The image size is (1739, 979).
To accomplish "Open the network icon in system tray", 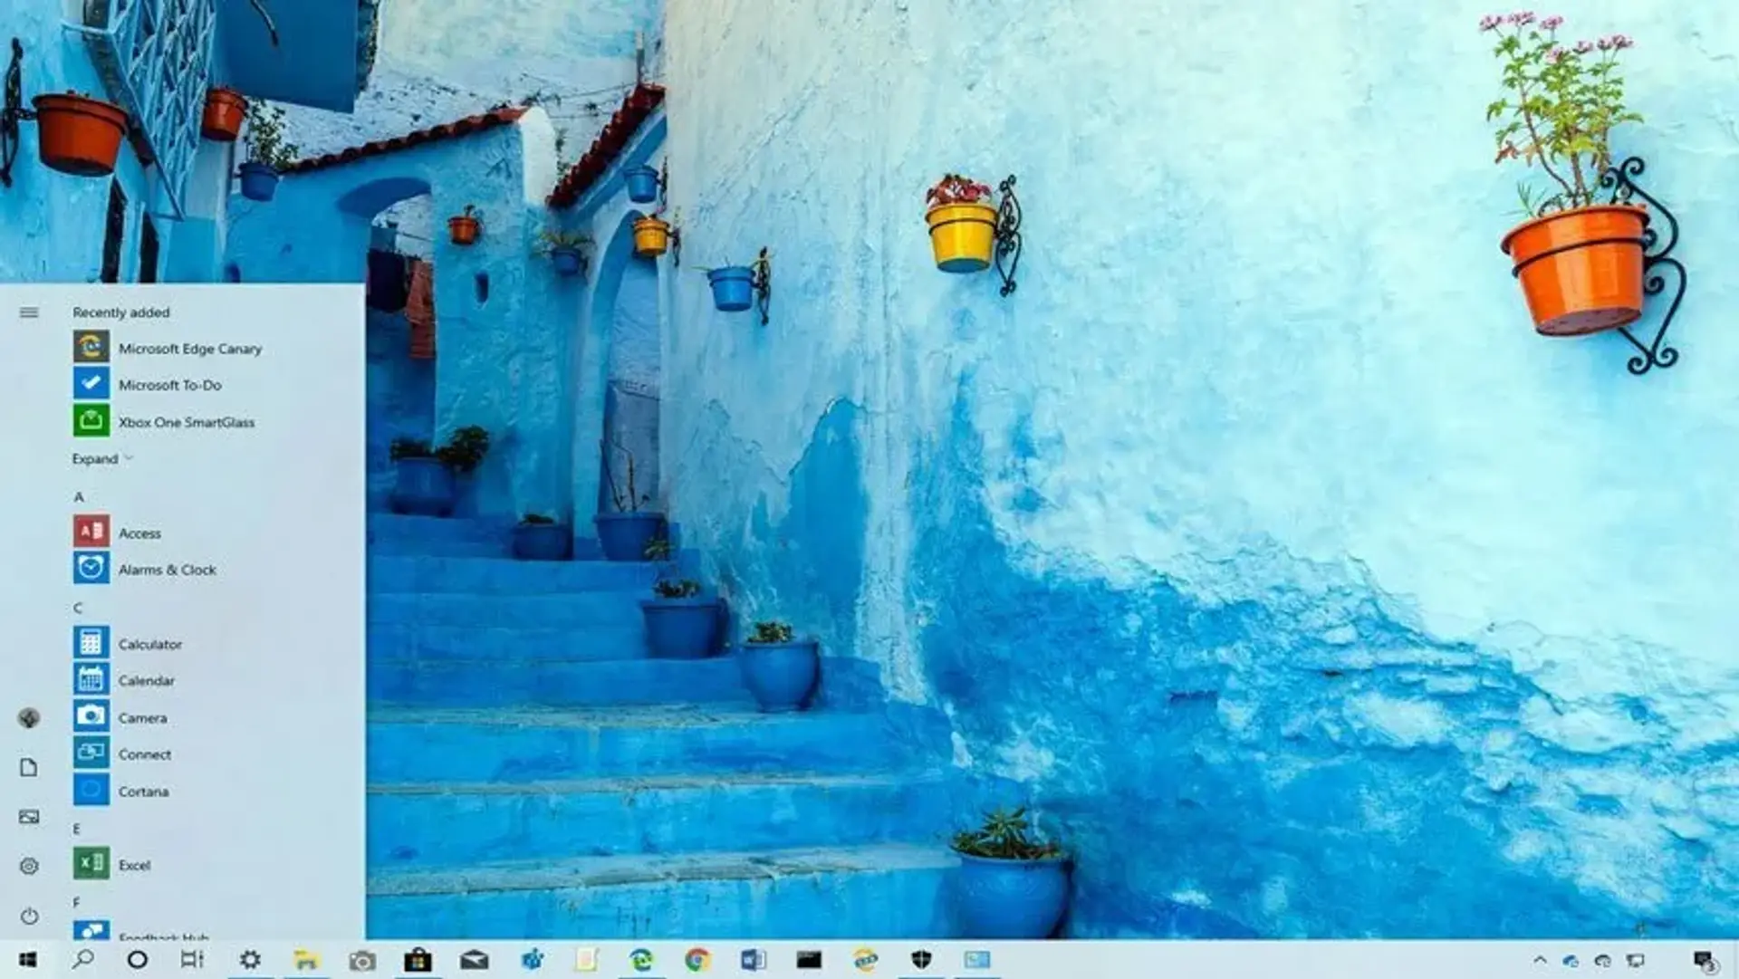I will click(1636, 960).
